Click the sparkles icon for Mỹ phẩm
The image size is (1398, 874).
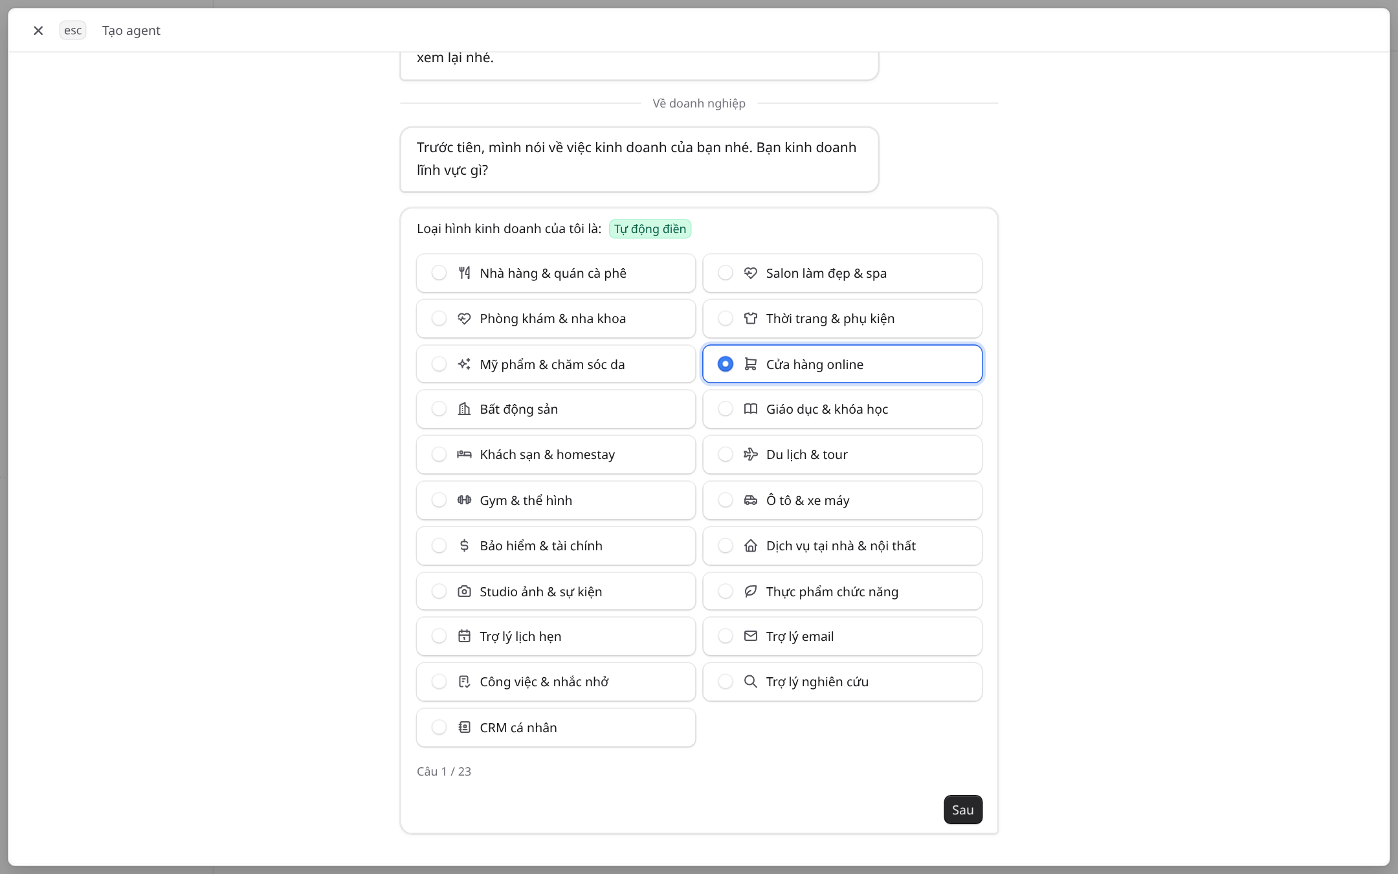464,364
